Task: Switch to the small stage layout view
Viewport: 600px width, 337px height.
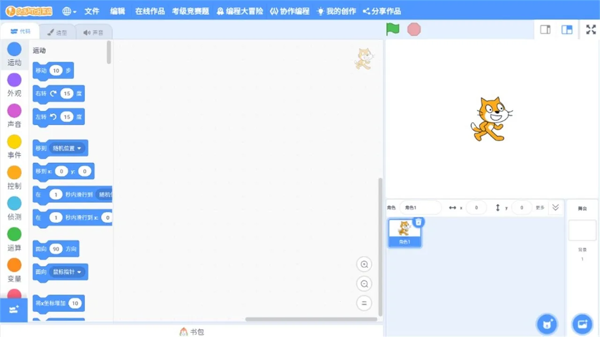Action: pos(545,29)
